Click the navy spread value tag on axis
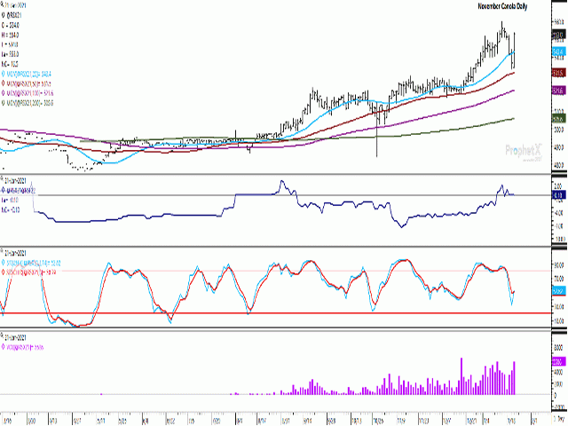This screenshot has width=568, height=426. [x=558, y=195]
